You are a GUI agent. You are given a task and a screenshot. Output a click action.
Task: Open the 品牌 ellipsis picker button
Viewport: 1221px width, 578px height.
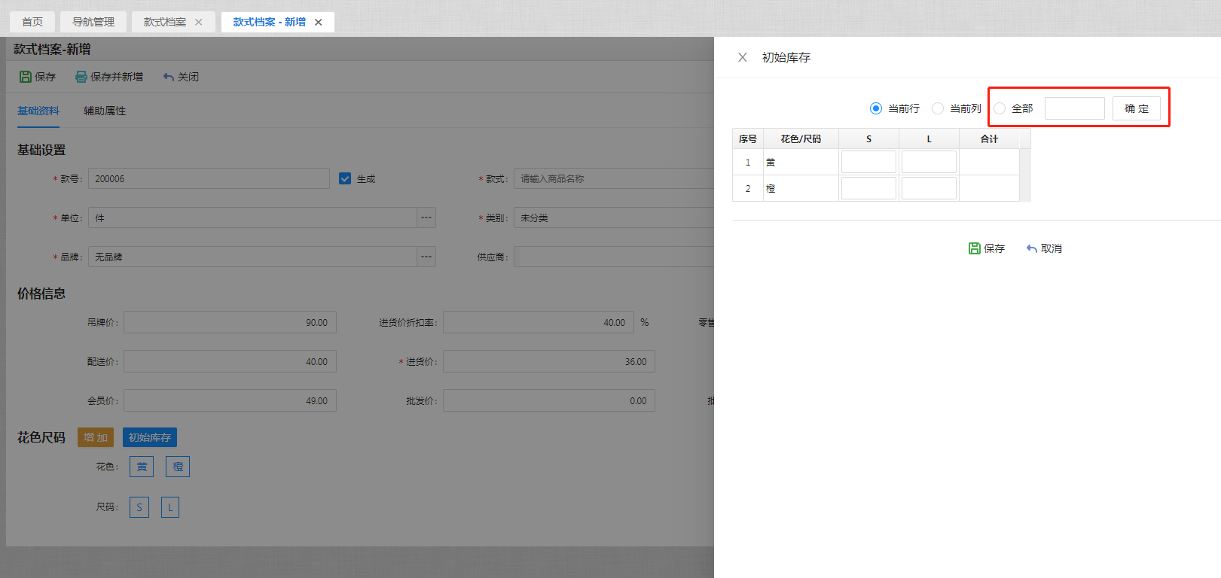426,257
